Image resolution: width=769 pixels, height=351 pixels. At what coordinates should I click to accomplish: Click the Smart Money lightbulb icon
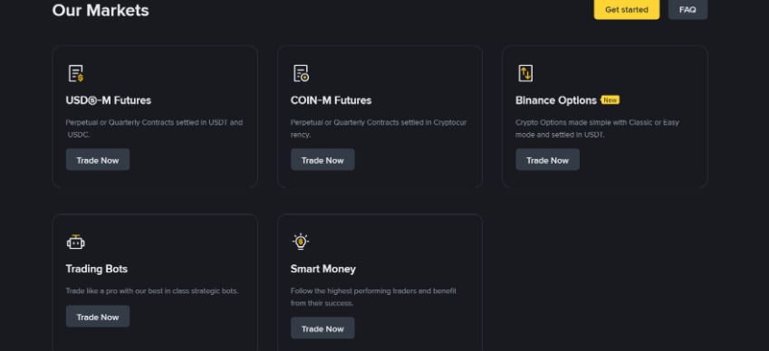tap(300, 242)
